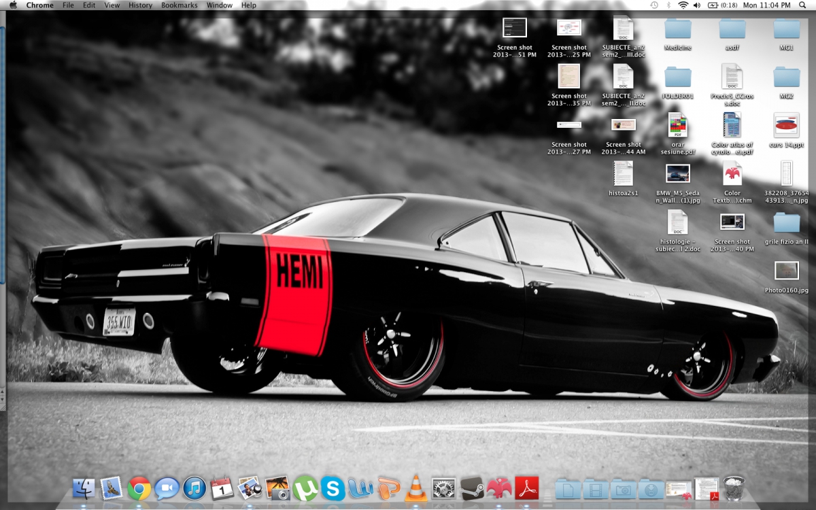Launch uTorrent from the Dock

[x=305, y=488]
